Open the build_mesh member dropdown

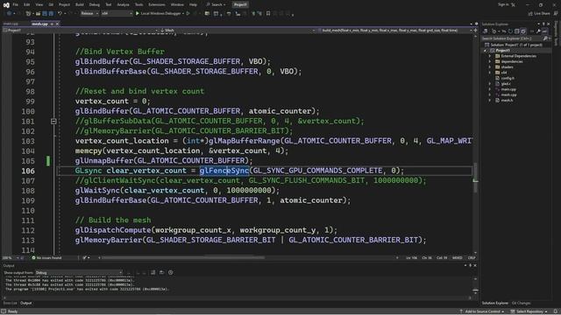[395, 31]
